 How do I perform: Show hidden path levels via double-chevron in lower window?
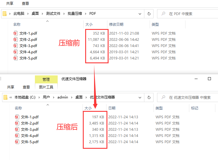tap(11, 97)
